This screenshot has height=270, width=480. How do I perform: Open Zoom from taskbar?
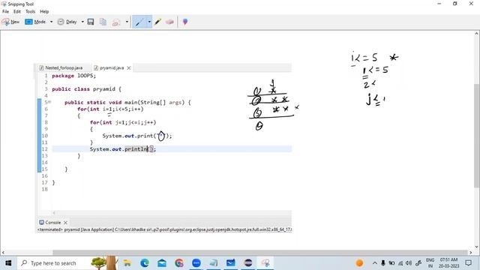click(196, 263)
